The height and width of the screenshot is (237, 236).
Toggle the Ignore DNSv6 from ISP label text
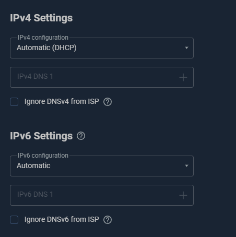pos(62,219)
